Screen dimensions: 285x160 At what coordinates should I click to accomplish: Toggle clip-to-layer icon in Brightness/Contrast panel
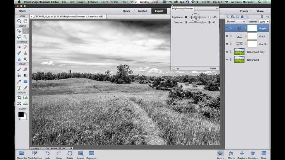point(173,68)
